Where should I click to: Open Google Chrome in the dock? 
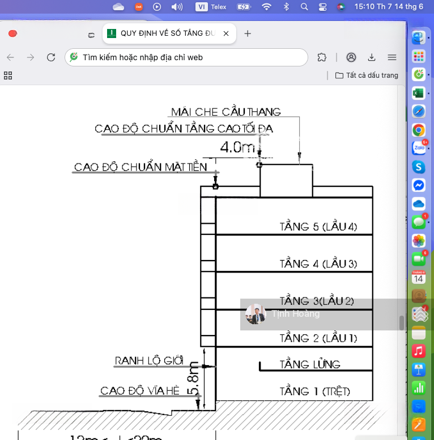coord(419,130)
